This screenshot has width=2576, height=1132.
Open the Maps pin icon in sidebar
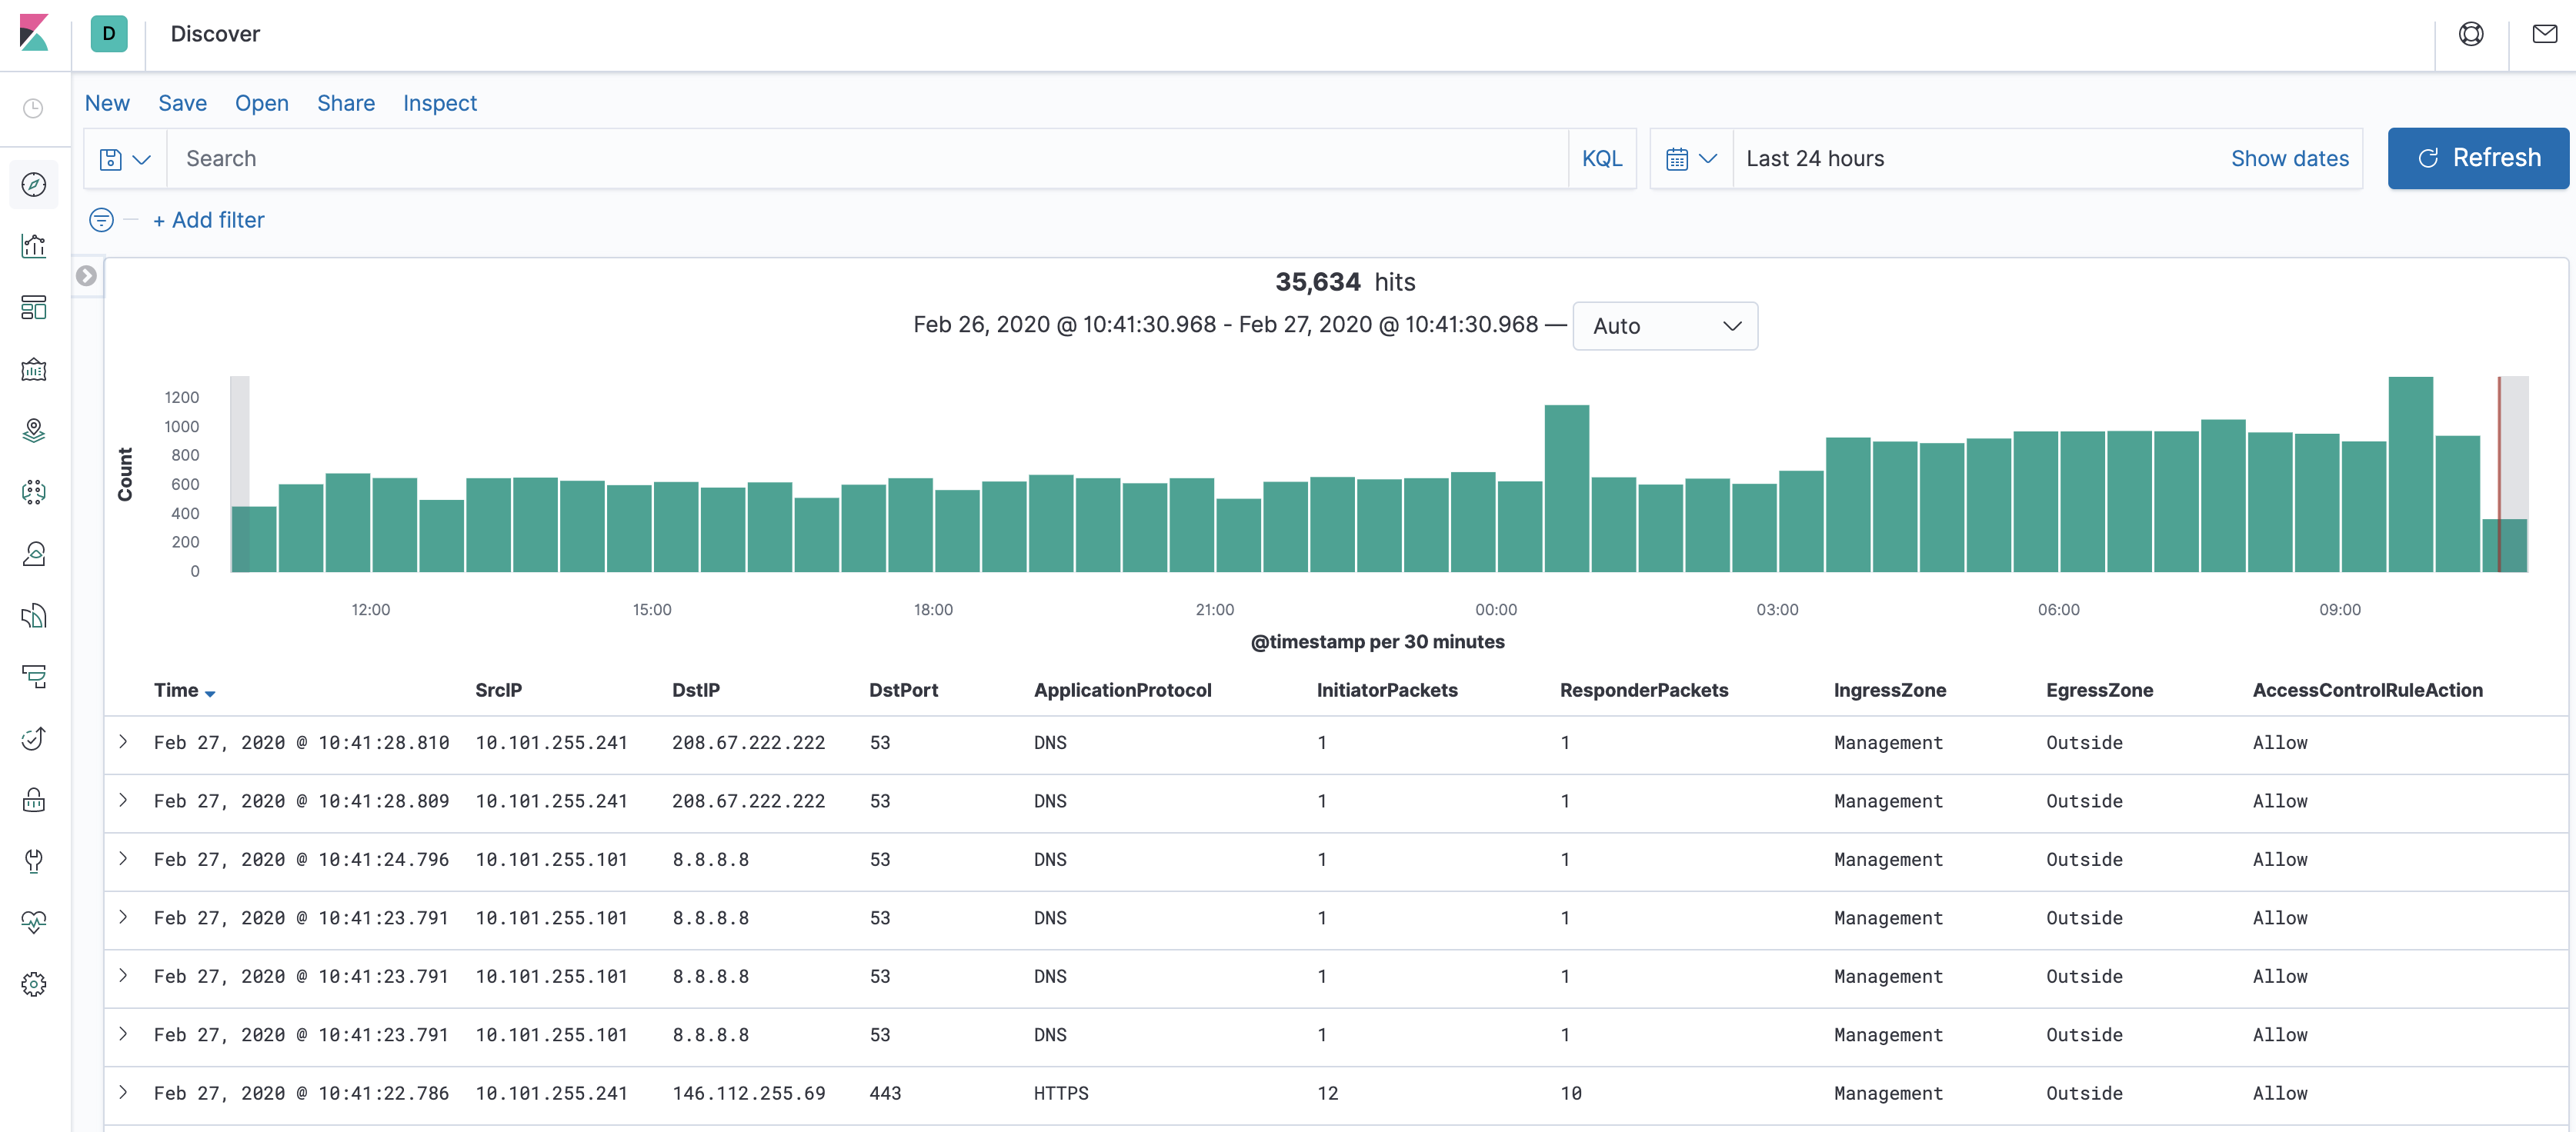pyautogui.click(x=34, y=431)
